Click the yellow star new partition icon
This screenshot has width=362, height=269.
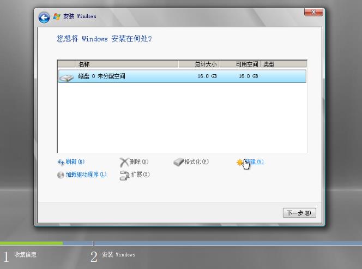pos(240,162)
